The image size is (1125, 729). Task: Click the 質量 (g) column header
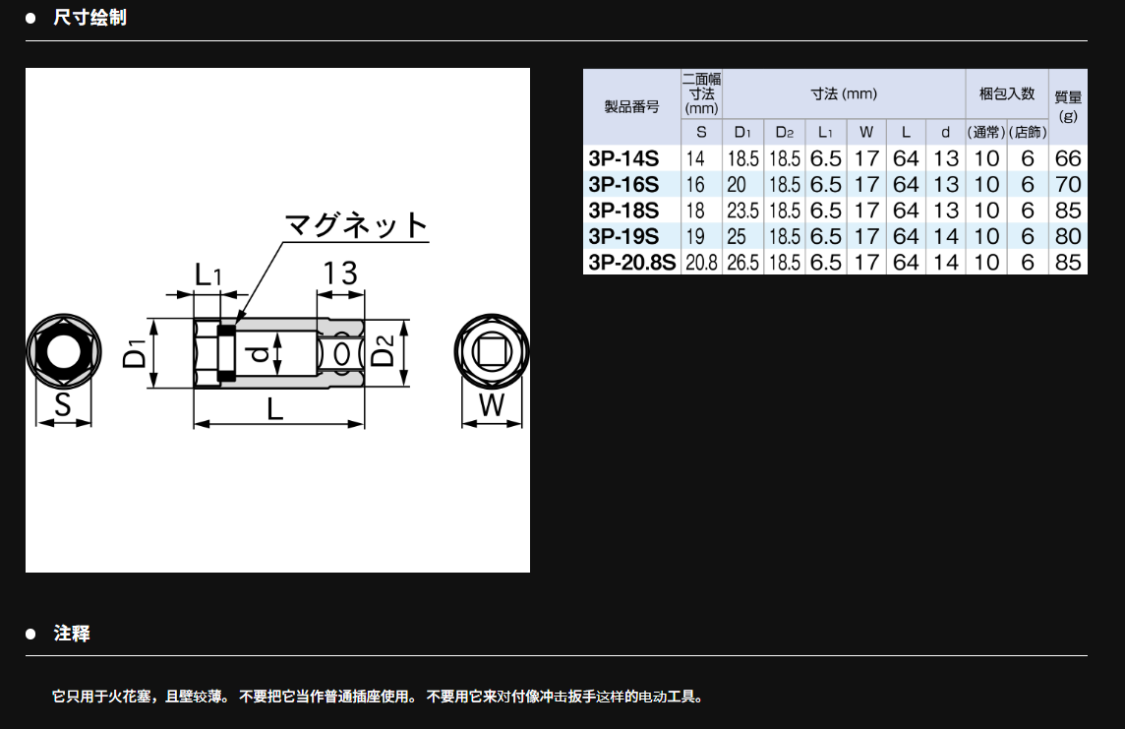coord(1068,106)
